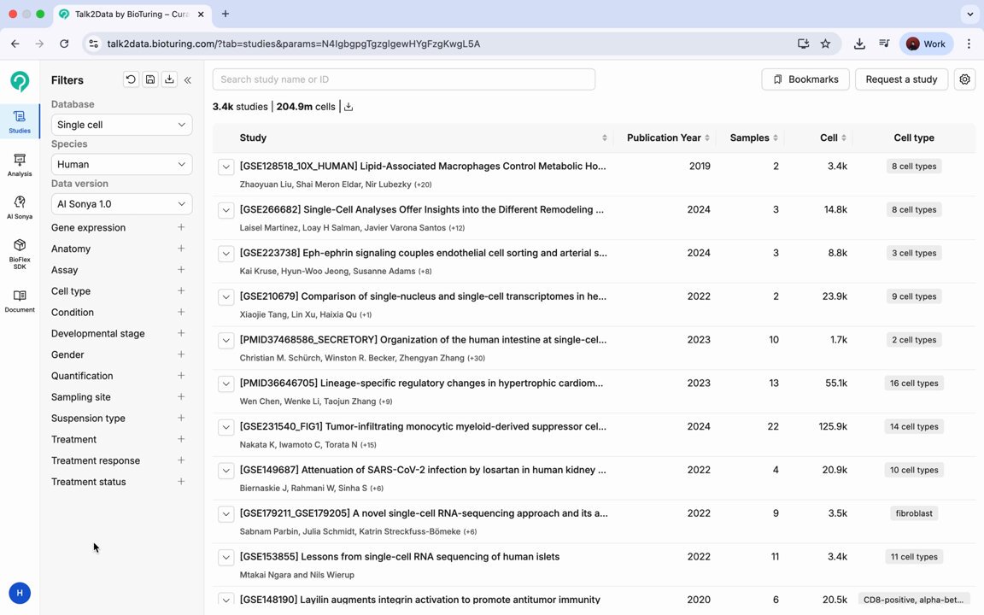Image resolution: width=984 pixels, height=615 pixels.
Task: Open the Species dropdown showing Human
Action: [122, 164]
